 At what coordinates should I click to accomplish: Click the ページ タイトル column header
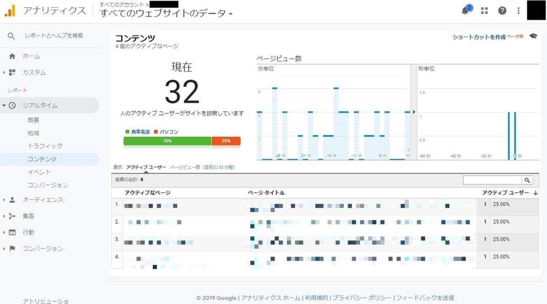pyautogui.click(x=266, y=193)
